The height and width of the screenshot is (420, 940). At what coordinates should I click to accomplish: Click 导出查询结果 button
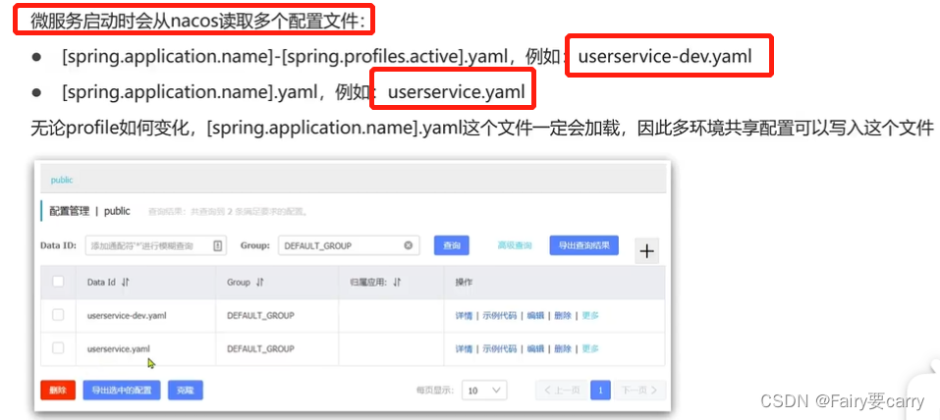(x=583, y=245)
